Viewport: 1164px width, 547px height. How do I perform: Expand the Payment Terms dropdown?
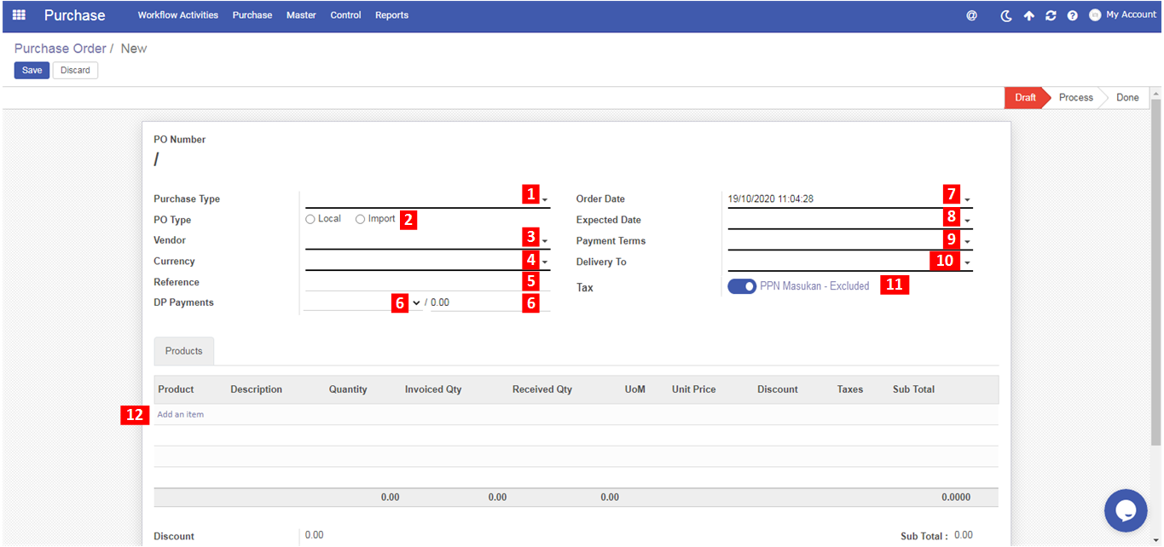(x=967, y=242)
